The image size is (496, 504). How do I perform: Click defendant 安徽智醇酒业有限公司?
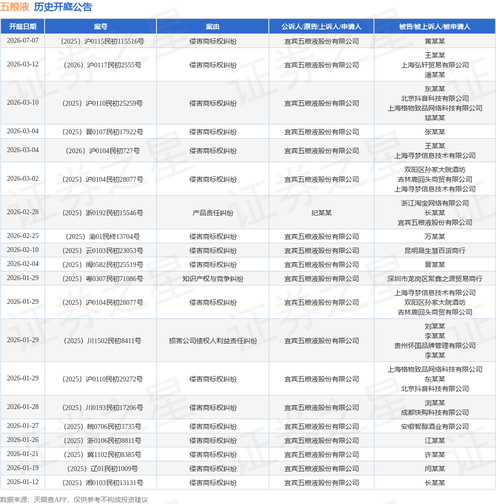pyautogui.click(x=434, y=426)
